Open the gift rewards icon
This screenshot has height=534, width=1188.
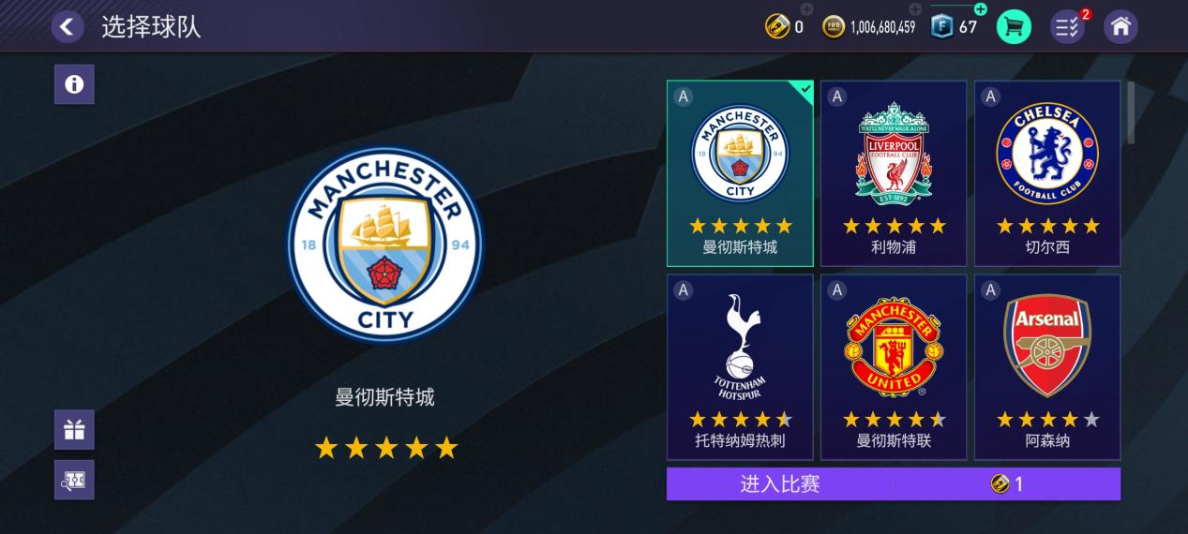tap(74, 430)
